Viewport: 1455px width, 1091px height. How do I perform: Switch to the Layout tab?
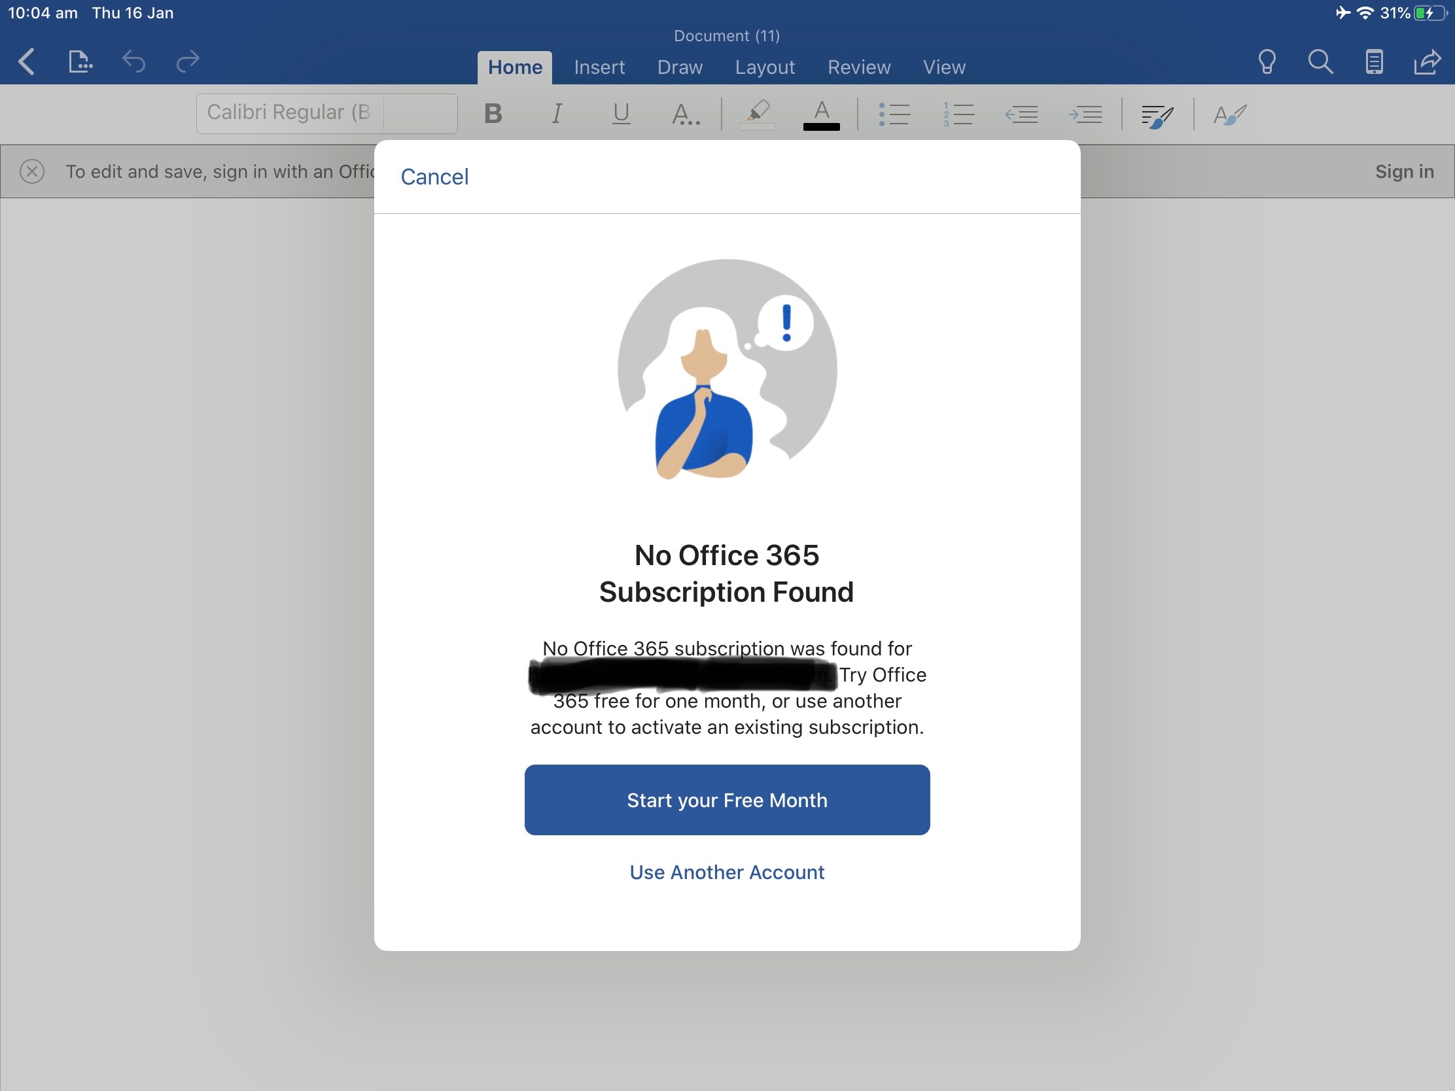(764, 67)
